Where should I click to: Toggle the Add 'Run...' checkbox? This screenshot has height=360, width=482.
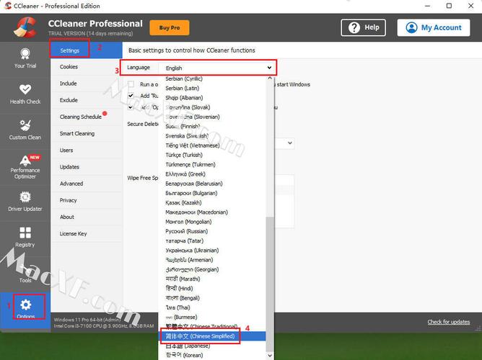point(131,95)
